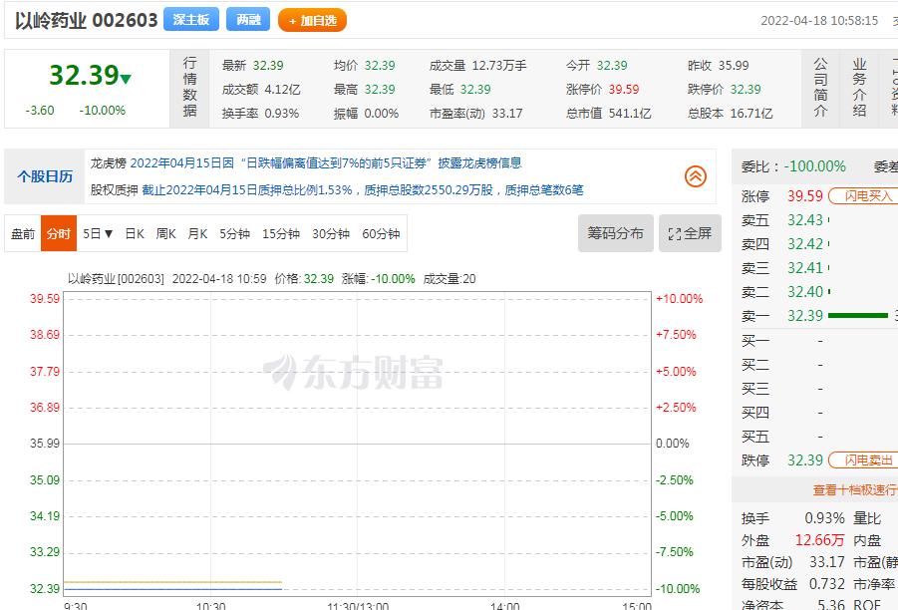Open the 15分钟 chart tab
The height and width of the screenshot is (610, 898).
(x=281, y=233)
